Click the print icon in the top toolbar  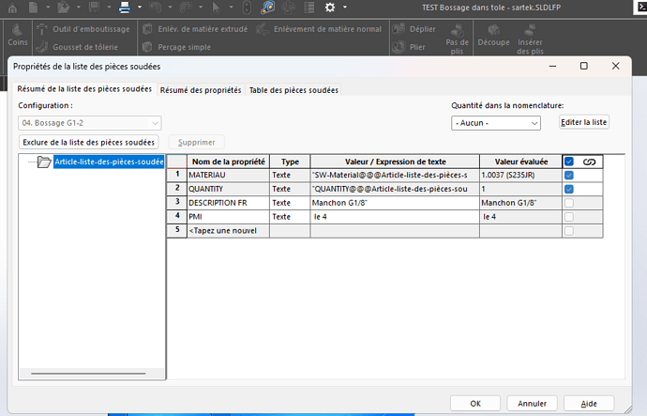[x=124, y=8]
